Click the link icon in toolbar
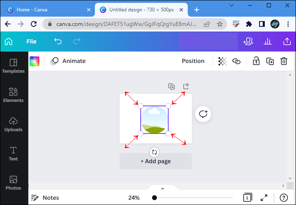Viewport: 296px width, 205px height. point(236,61)
